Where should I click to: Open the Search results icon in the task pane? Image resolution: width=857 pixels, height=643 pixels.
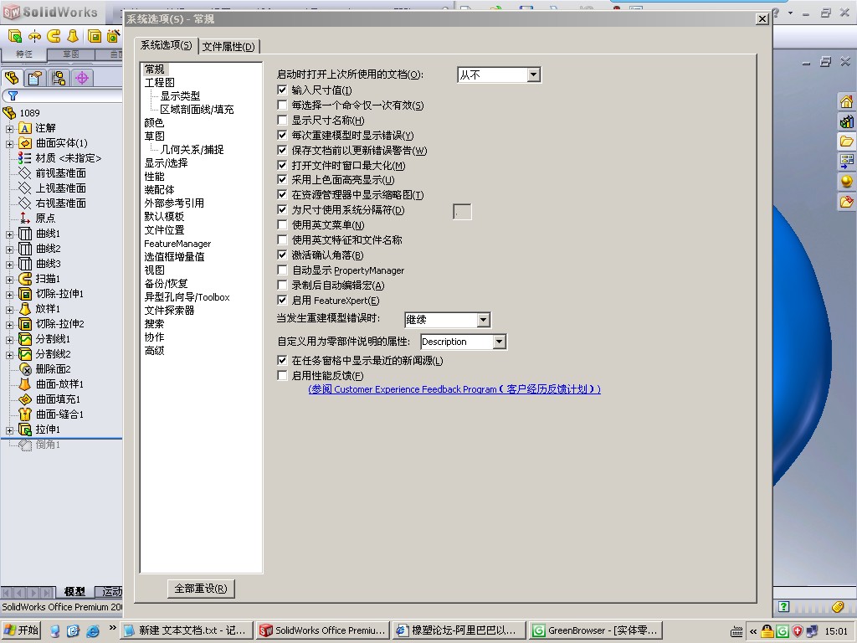tap(846, 162)
